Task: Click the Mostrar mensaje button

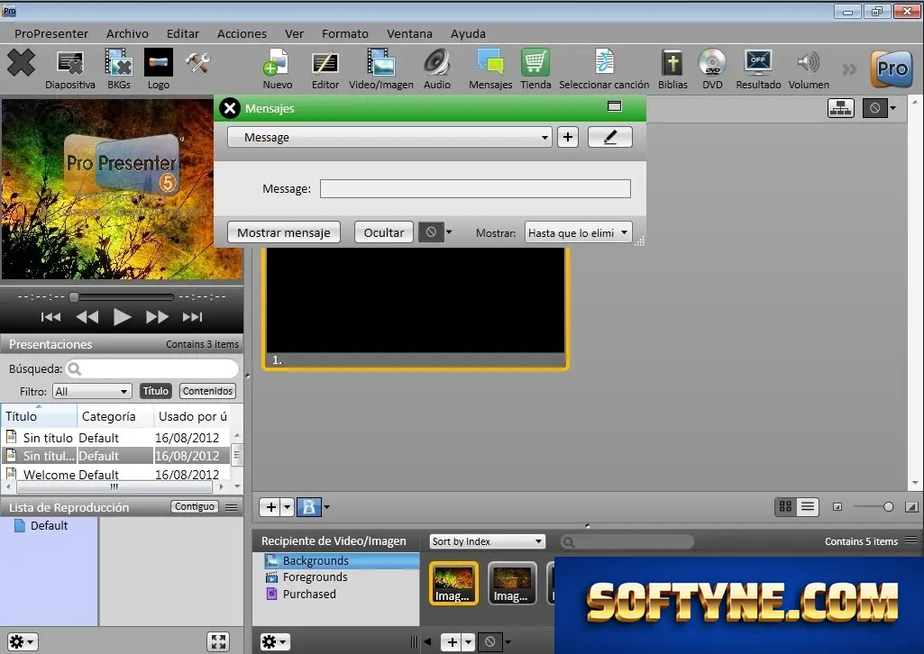Action: (x=283, y=232)
